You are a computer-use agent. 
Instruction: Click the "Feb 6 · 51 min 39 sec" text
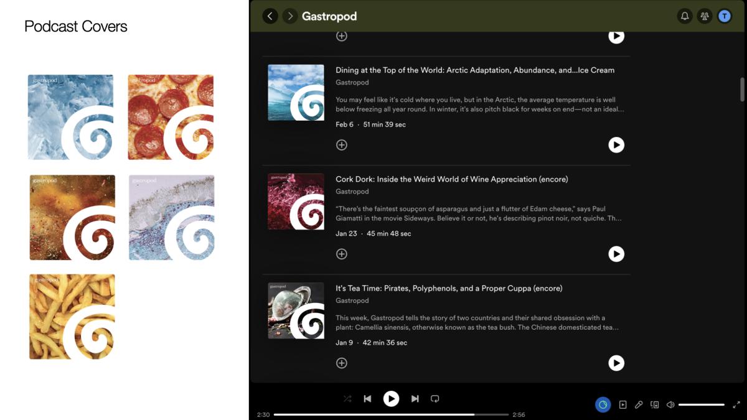click(370, 124)
